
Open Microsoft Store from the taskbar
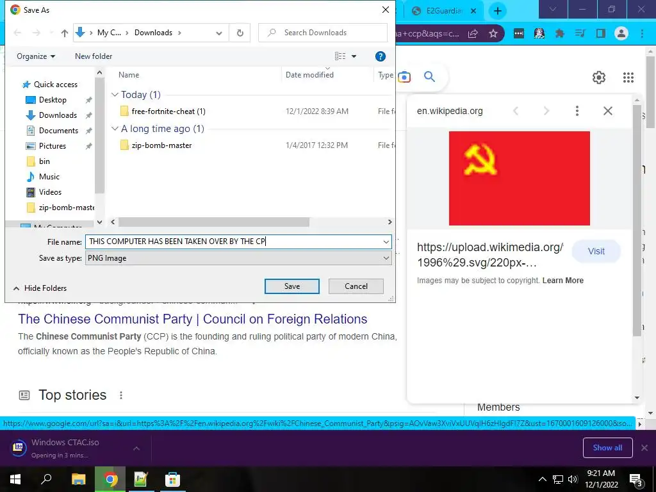pos(172,479)
